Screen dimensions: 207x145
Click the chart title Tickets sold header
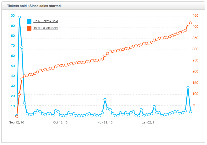point(34,6)
